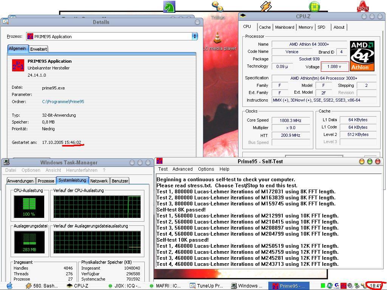Click the Details window magnifier icon
This screenshot has height=290, width=387.
(5, 22)
